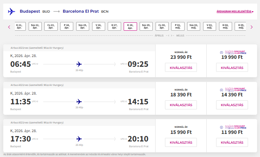This screenshot has width=260, height=157.
Task: Pick the P 01, máj. date tab
Action: click(x=178, y=27)
